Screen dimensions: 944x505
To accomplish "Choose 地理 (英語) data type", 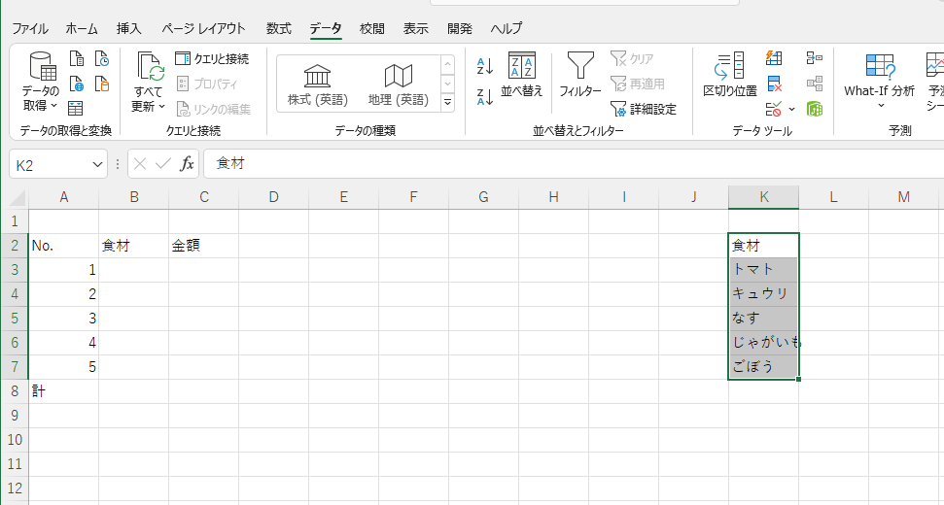I will (398, 84).
